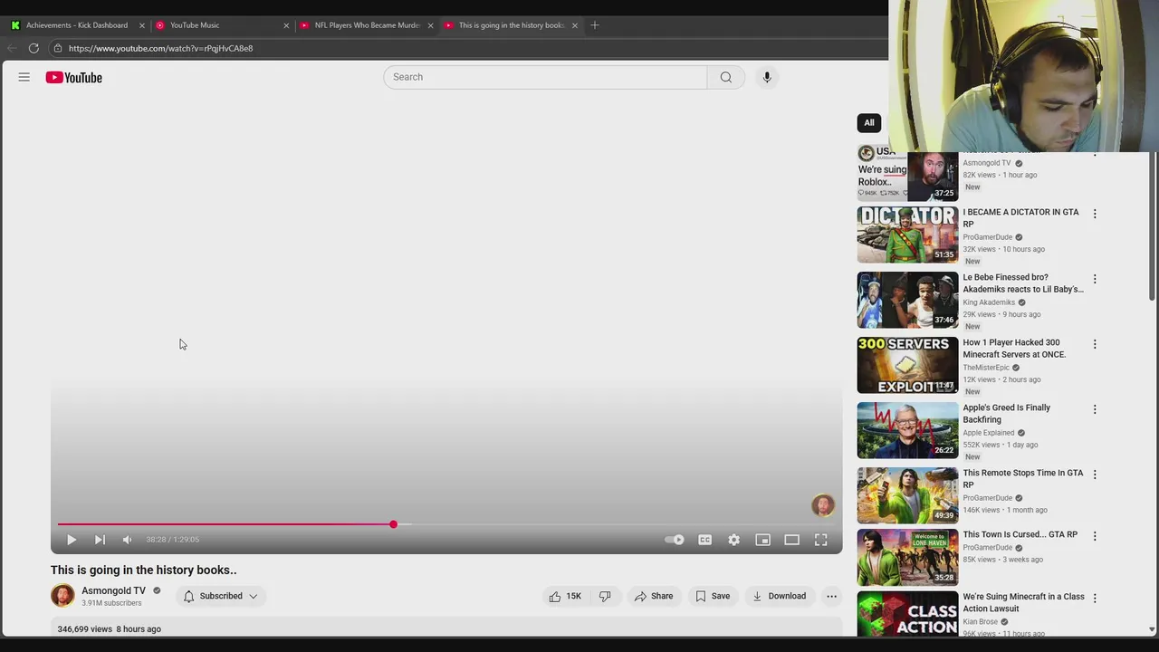The image size is (1159, 652).
Task: Open a new browser tab
Action: coord(594,25)
